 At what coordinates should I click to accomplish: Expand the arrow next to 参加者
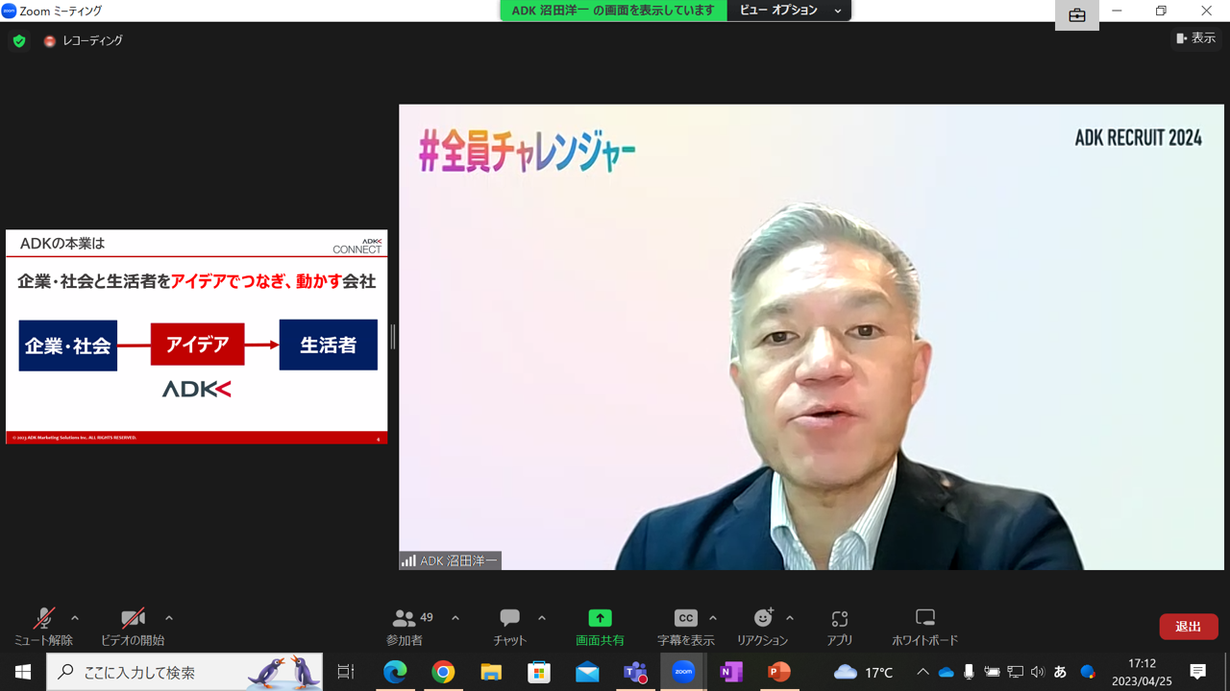pyautogui.click(x=455, y=618)
